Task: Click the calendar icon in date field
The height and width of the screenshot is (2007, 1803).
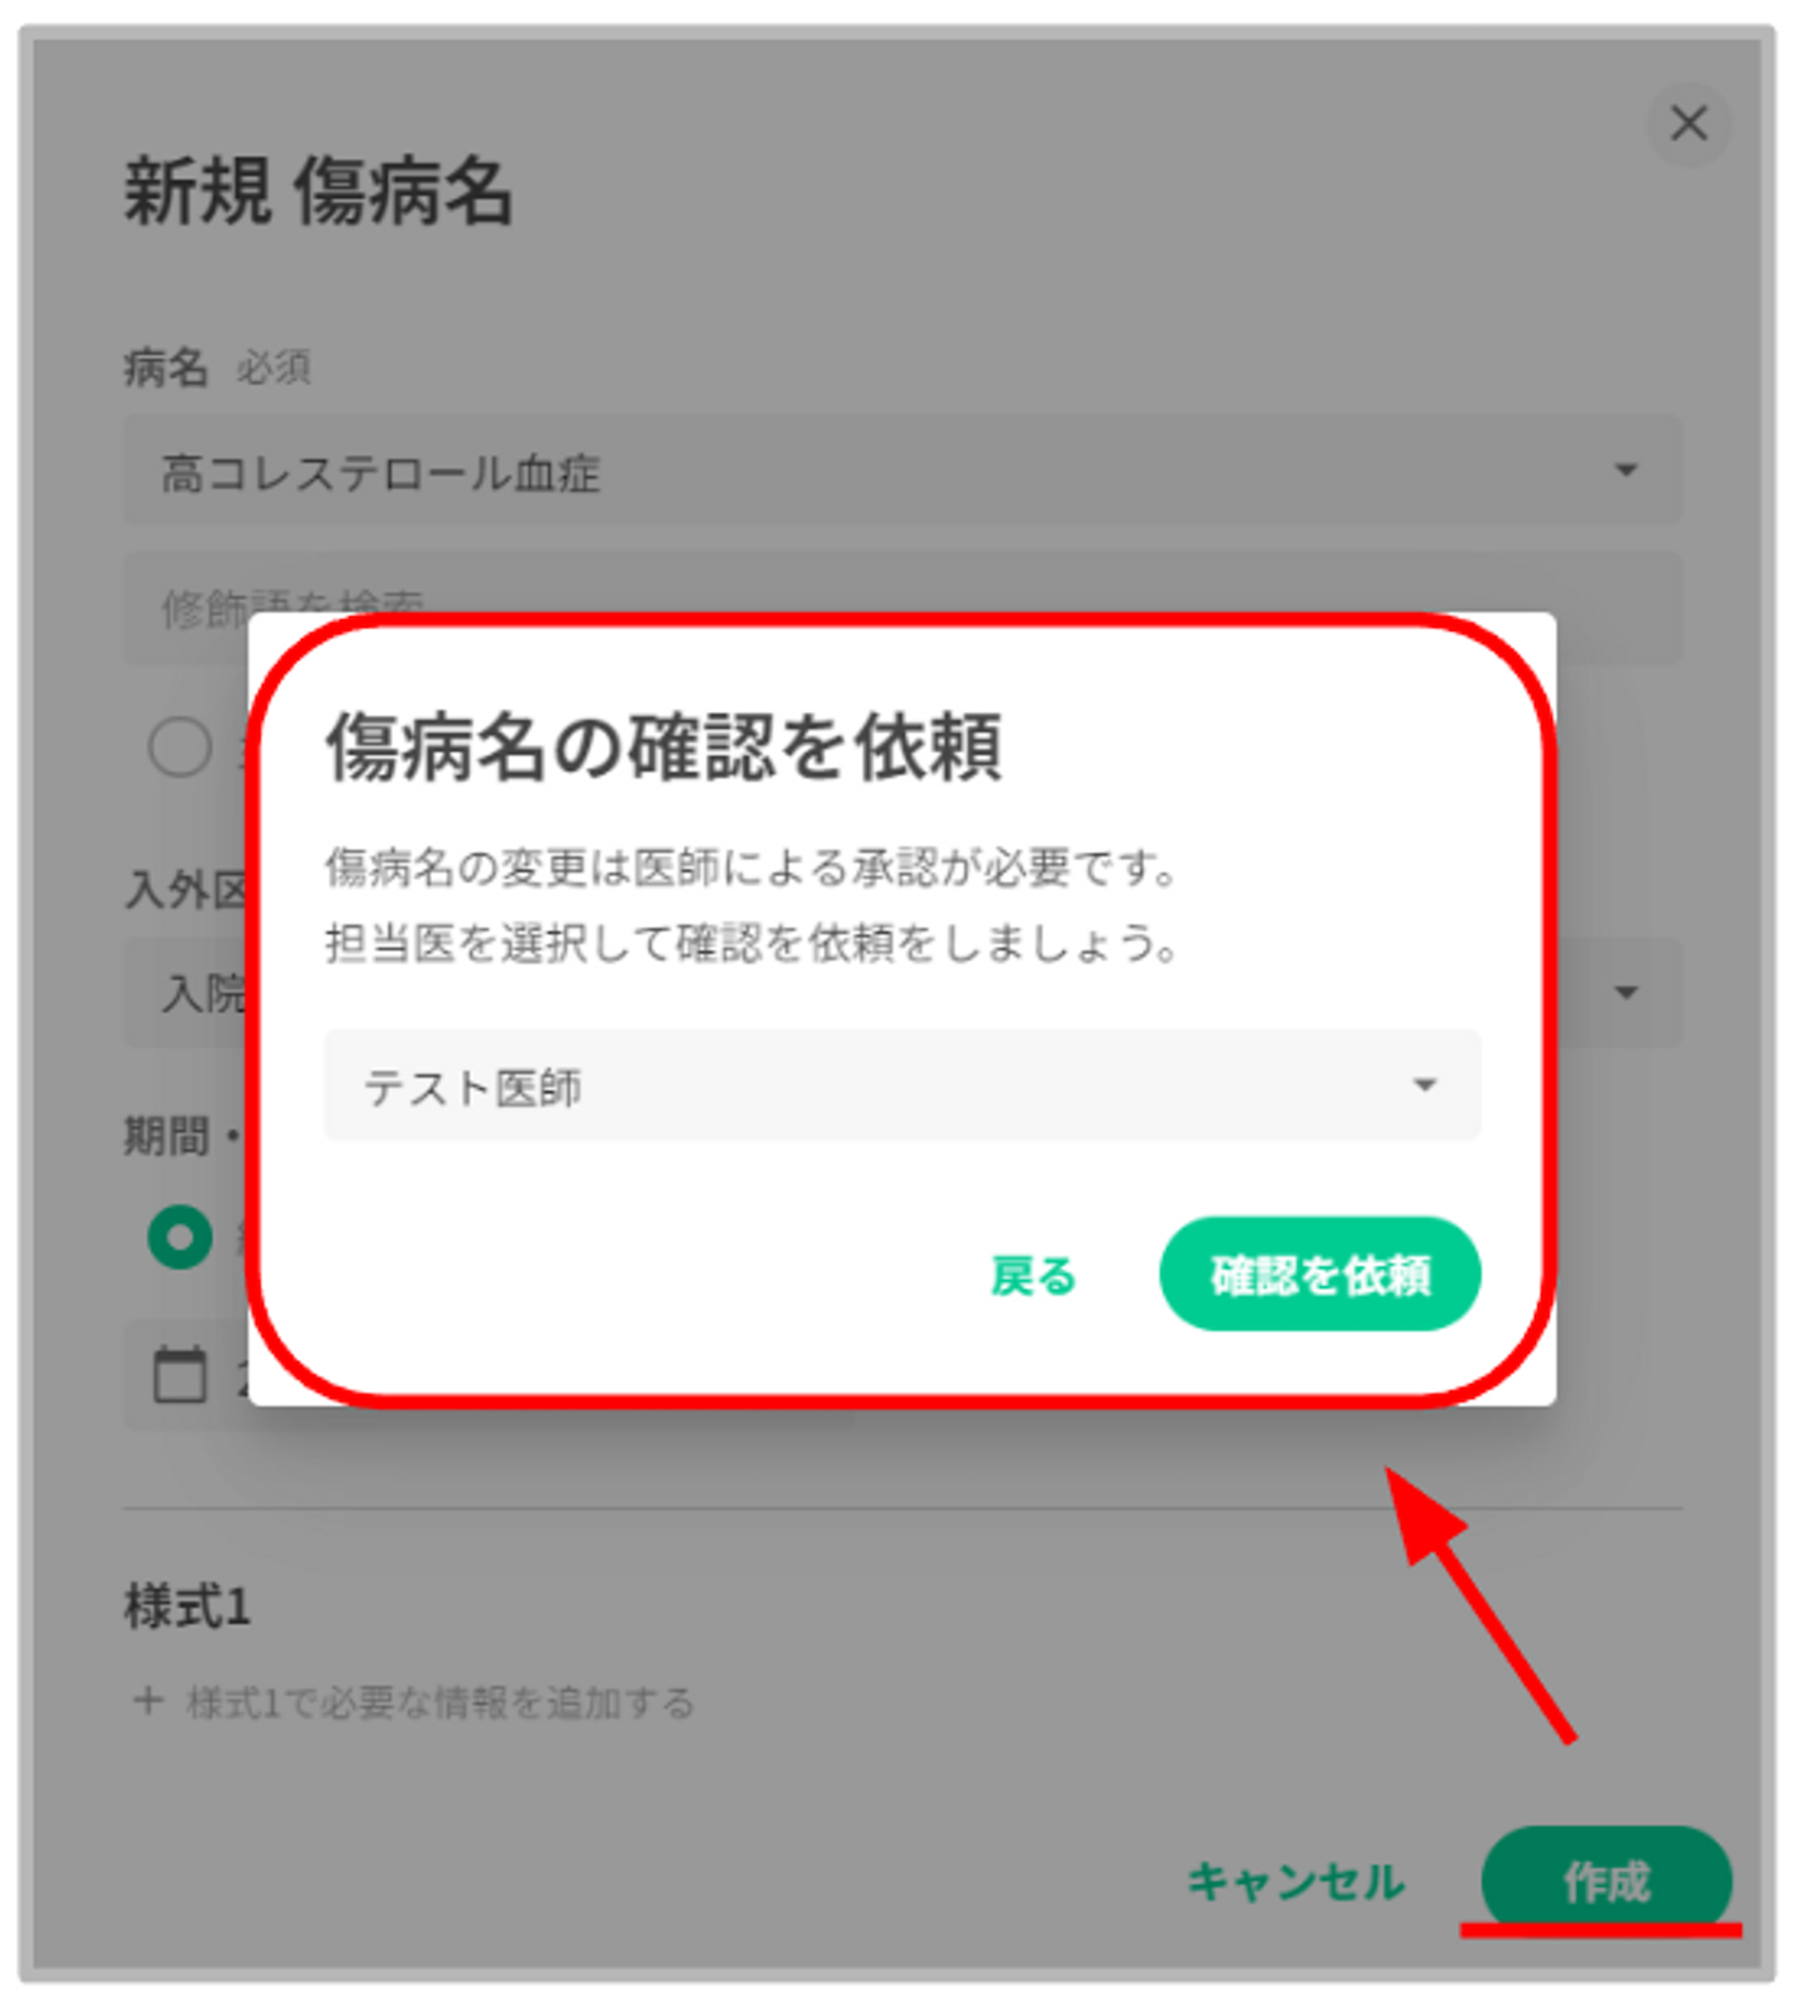Action: tap(180, 1375)
